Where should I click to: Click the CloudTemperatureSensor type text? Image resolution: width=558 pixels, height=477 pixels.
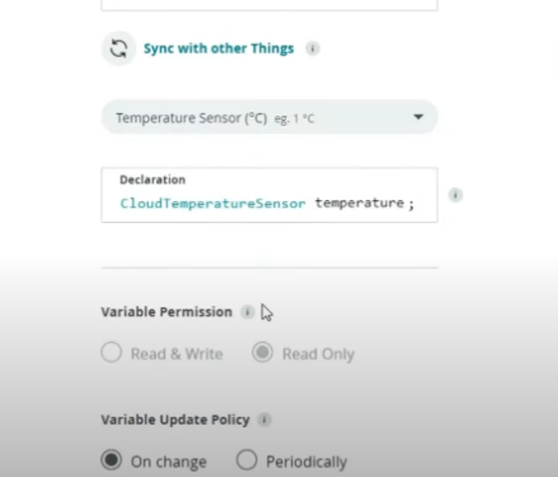tap(212, 203)
